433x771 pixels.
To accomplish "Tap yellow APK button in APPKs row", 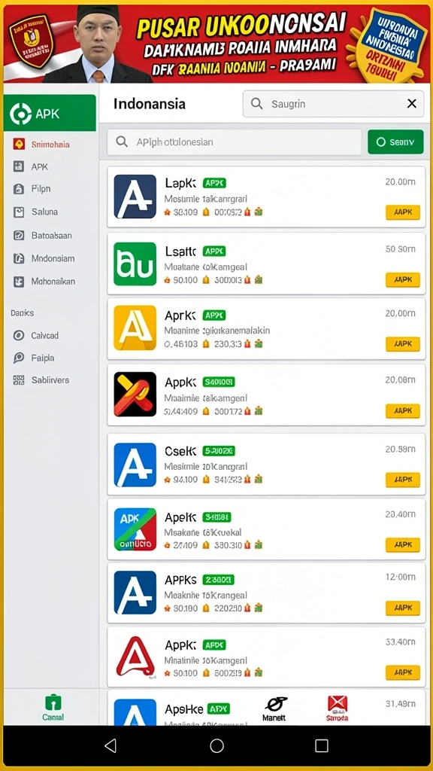I will pyautogui.click(x=403, y=608).
